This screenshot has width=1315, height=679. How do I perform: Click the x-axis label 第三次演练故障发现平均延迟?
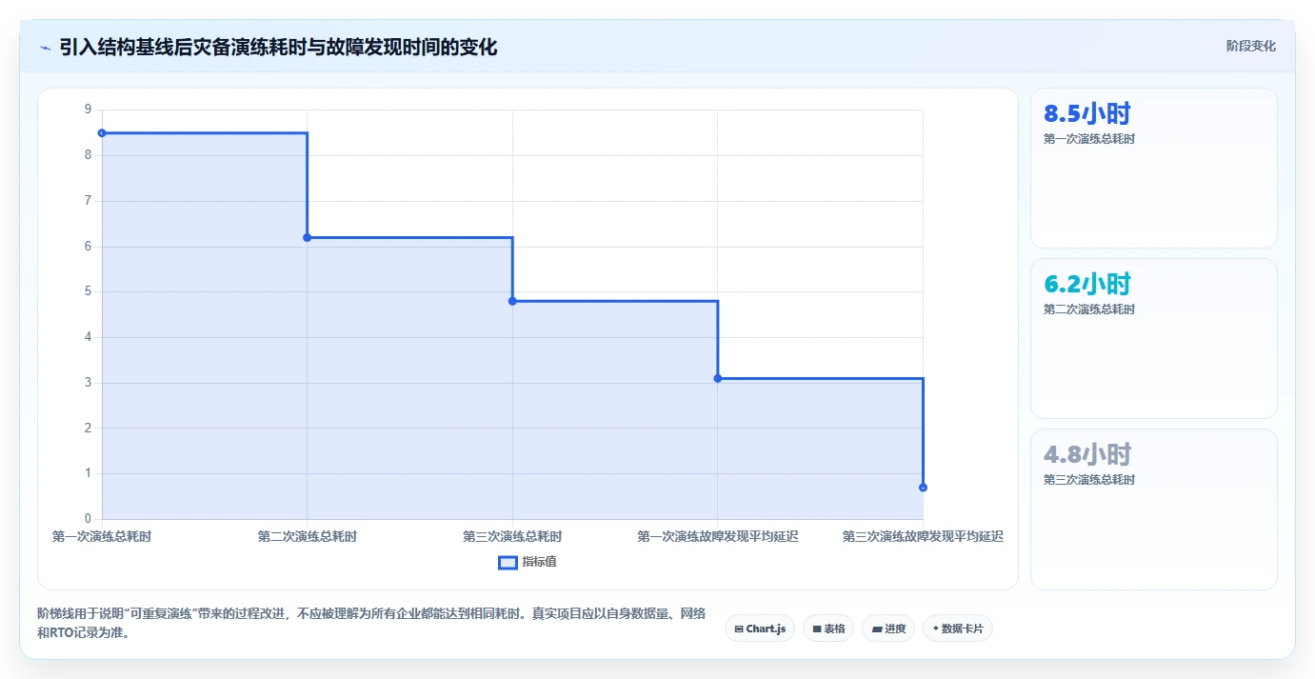coord(923,537)
